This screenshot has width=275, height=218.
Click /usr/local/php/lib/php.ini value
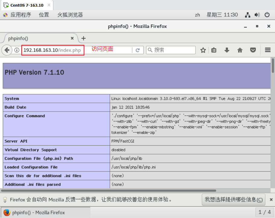[133, 167]
